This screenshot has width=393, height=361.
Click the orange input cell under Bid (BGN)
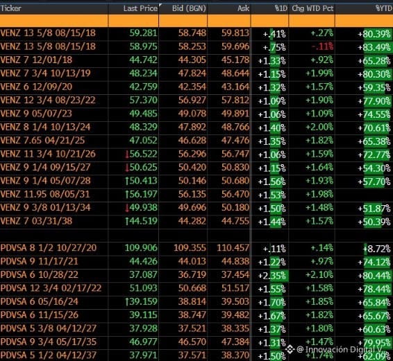[x=183, y=21]
